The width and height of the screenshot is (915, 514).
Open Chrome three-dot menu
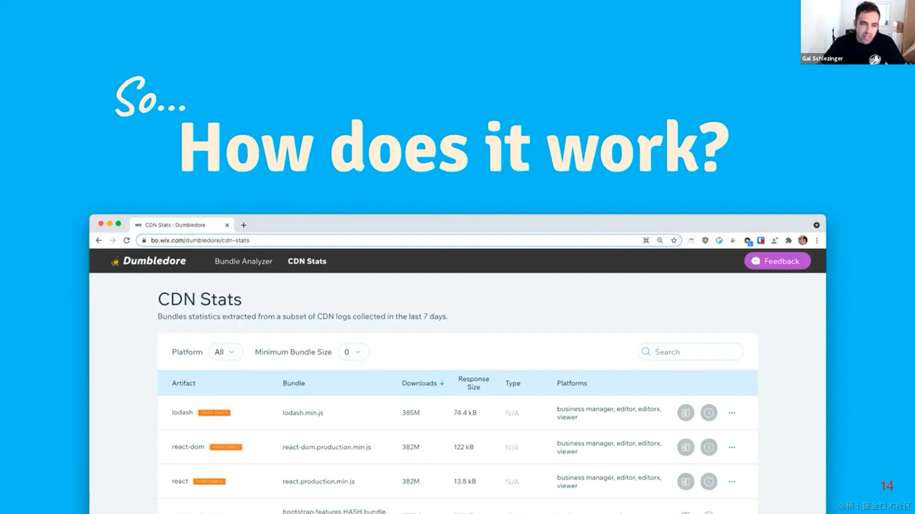(x=817, y=240)
